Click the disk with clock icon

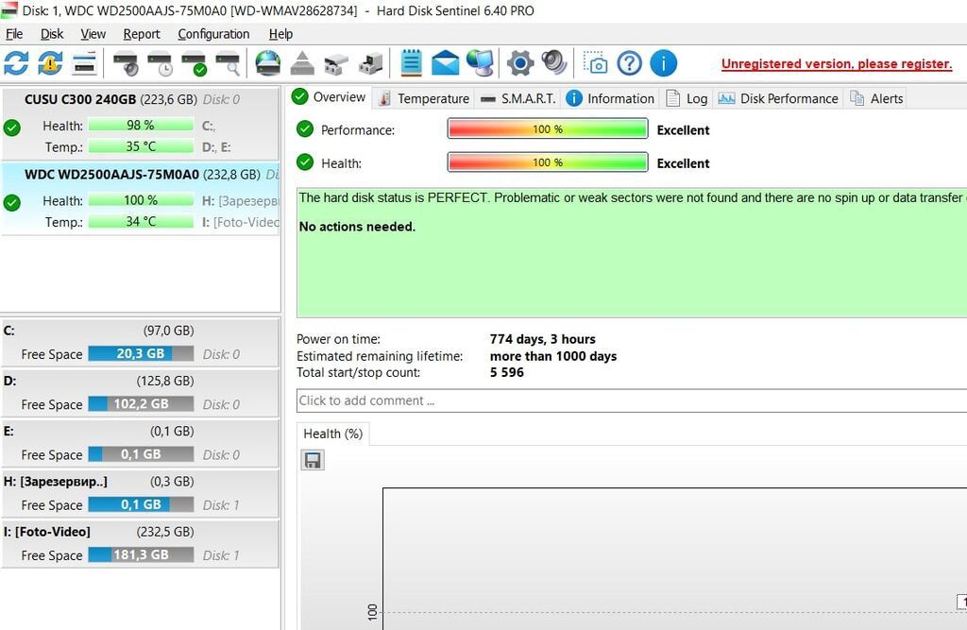tap(160, 63)
